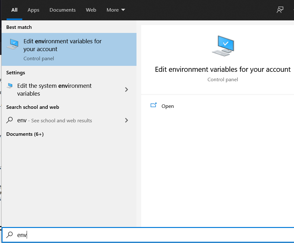Switch to the Apps search tab
The image size is (294, 243).
33,10
